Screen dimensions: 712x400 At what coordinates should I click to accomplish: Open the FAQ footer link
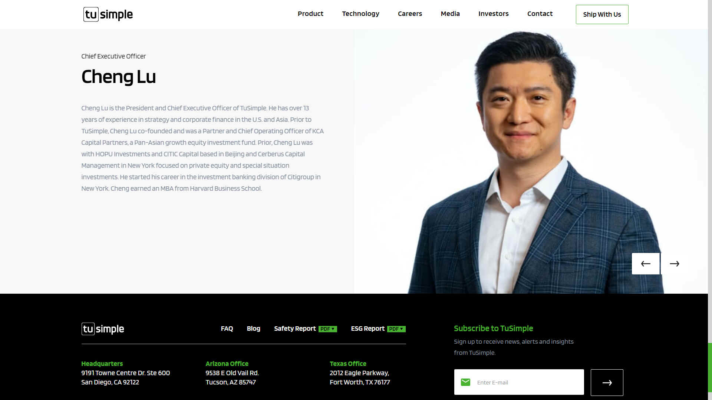point(227,329)
